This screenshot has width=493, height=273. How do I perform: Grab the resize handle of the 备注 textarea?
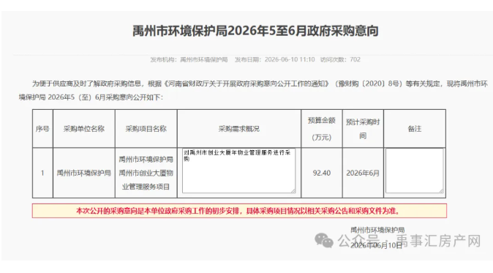(x=441, y=190)
